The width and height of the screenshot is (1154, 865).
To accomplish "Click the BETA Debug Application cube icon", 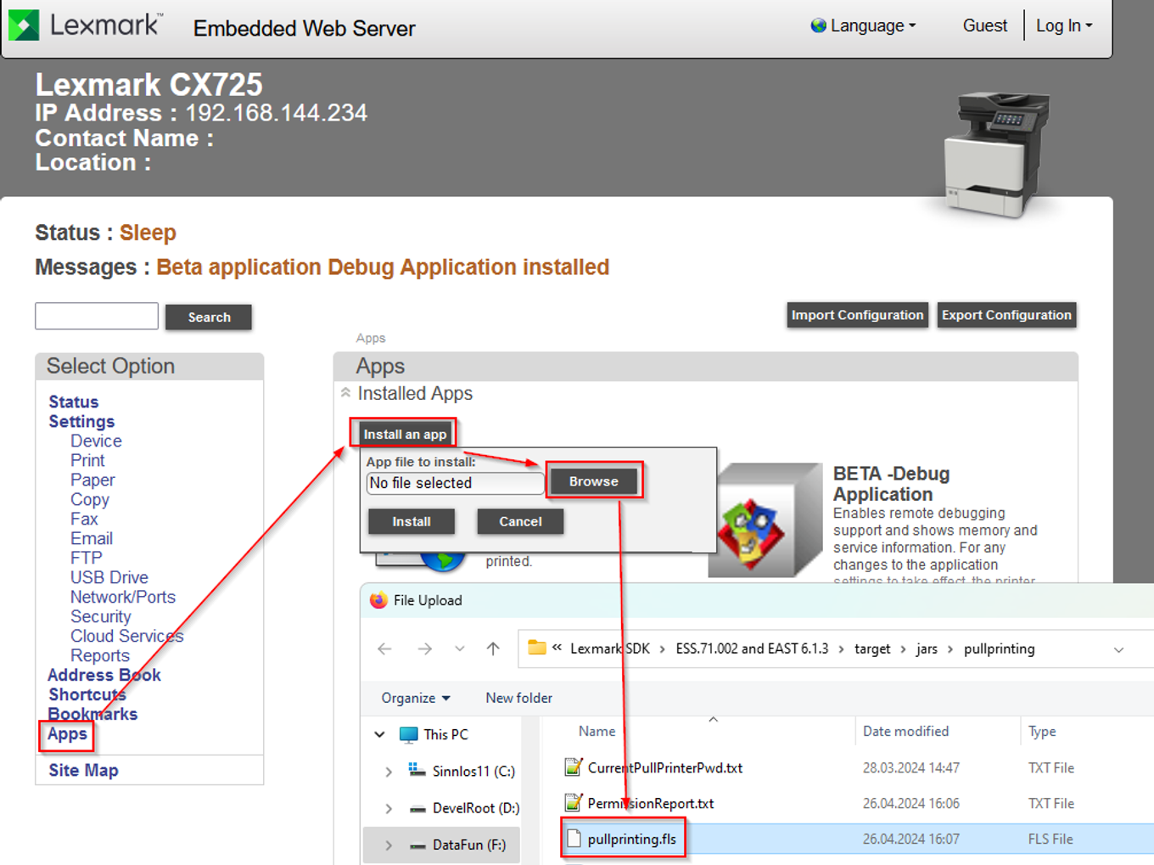I will click(765, 520).
